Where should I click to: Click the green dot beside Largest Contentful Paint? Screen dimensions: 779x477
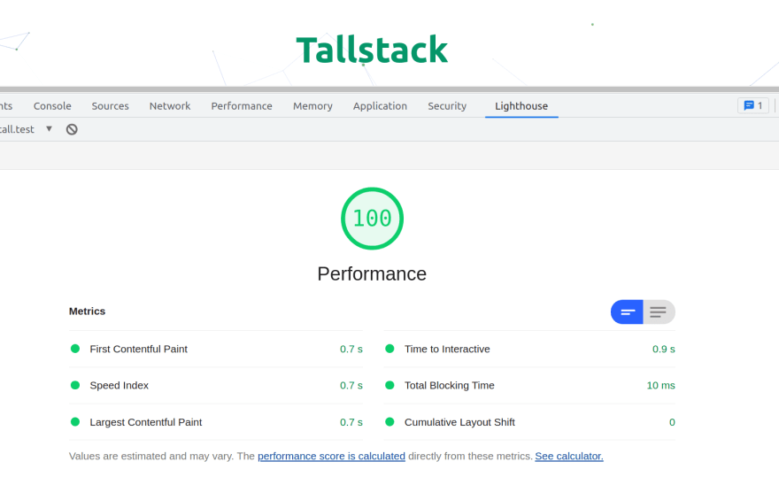(75, 422)
